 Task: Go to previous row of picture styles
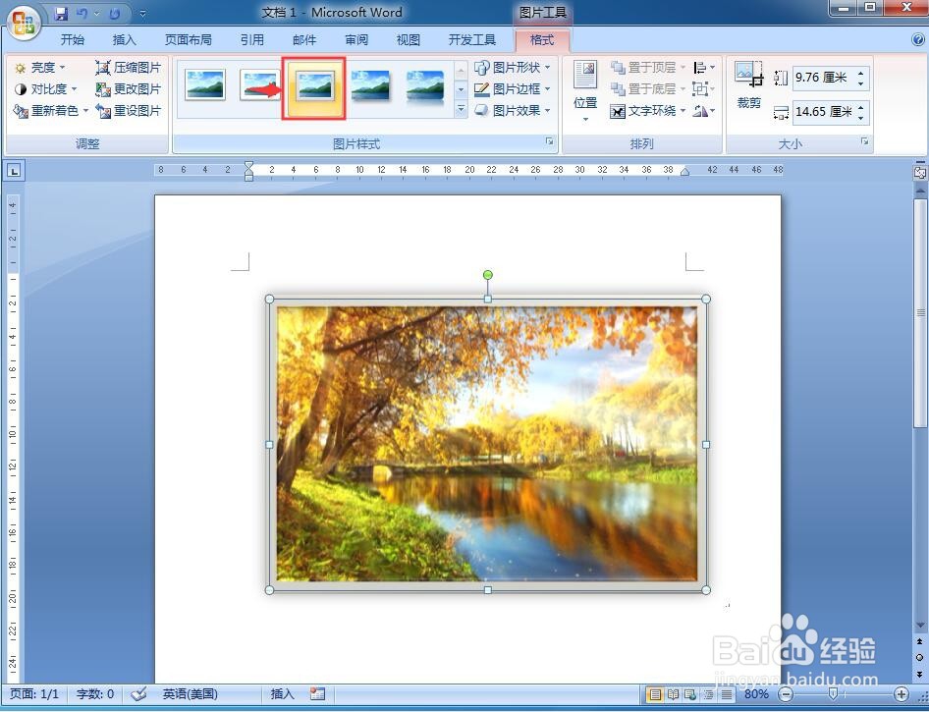(x=461, y=70)
